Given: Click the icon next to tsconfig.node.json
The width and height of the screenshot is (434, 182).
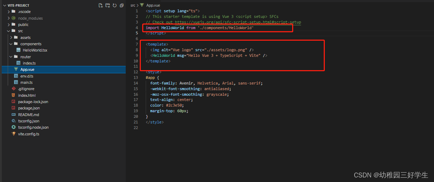Looking at the screenshot, I should click(x=14, y=127).
